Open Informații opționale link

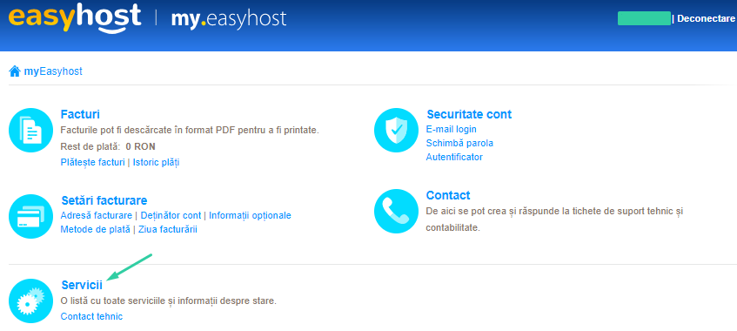pyautogui.click(x=250, y=216)
